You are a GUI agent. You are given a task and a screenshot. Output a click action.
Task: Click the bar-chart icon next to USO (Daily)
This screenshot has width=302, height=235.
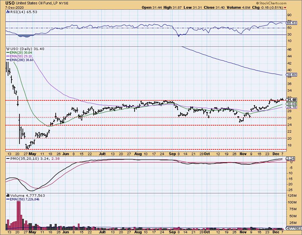(x=8, y=49)
